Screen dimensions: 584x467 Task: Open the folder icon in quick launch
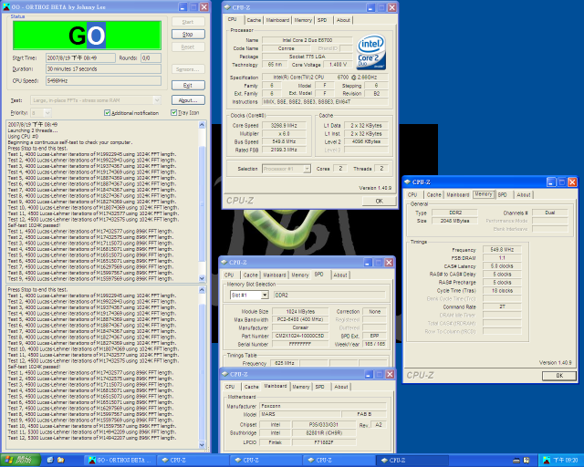[61, 461]
